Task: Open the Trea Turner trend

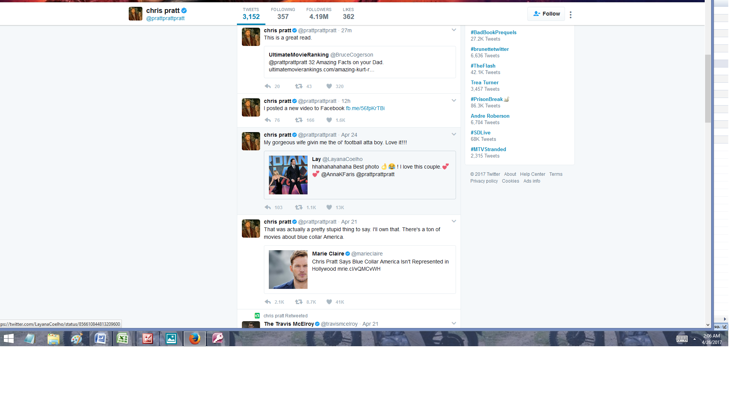Action: [484, 83]
